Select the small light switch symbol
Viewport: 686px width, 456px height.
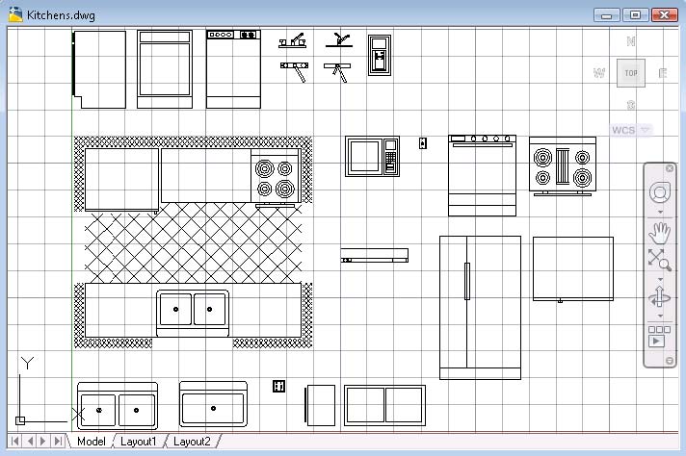coord(423,143)
